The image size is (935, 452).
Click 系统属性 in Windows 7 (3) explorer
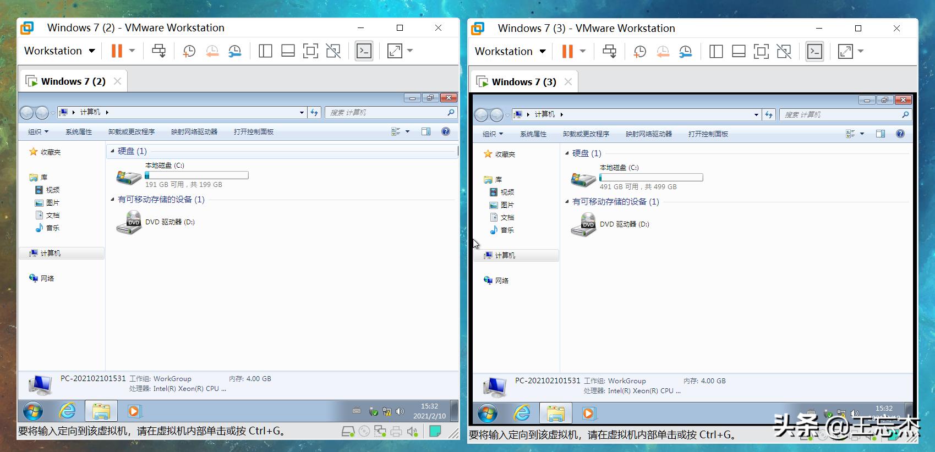click(533, 134)
